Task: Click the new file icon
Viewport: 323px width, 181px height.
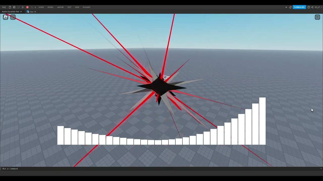Action: coord(10,7)
